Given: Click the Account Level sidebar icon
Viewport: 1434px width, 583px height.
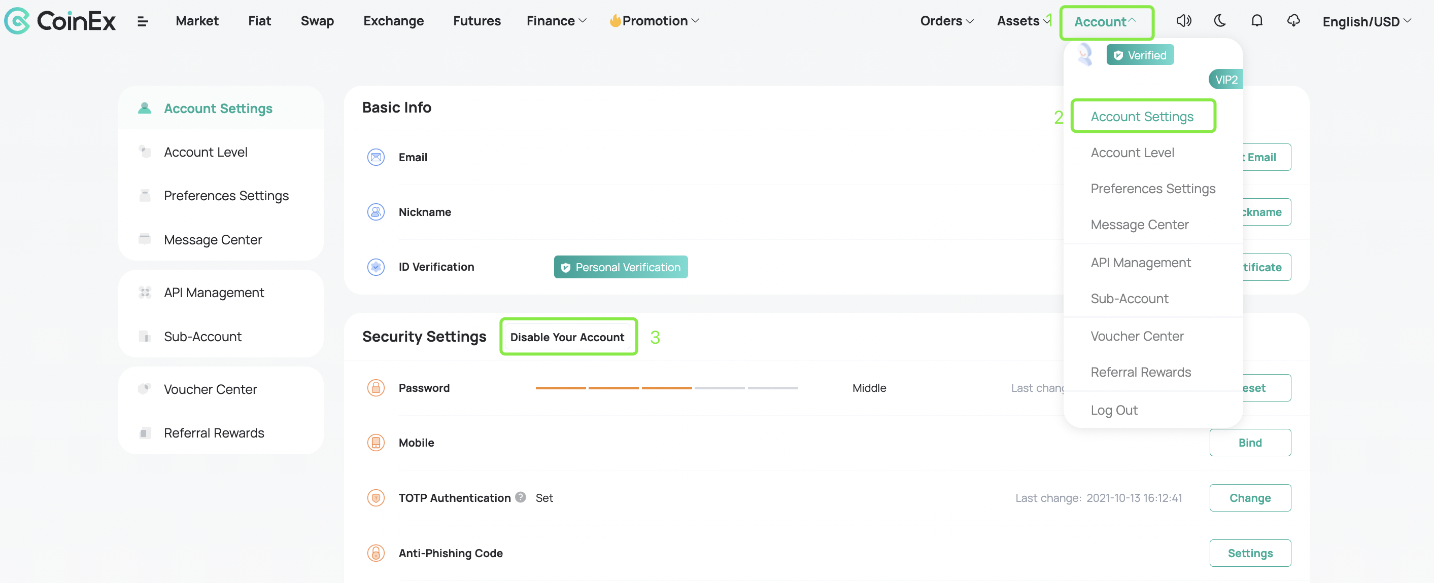Looking at the screenshot, I should pos(145,152).
